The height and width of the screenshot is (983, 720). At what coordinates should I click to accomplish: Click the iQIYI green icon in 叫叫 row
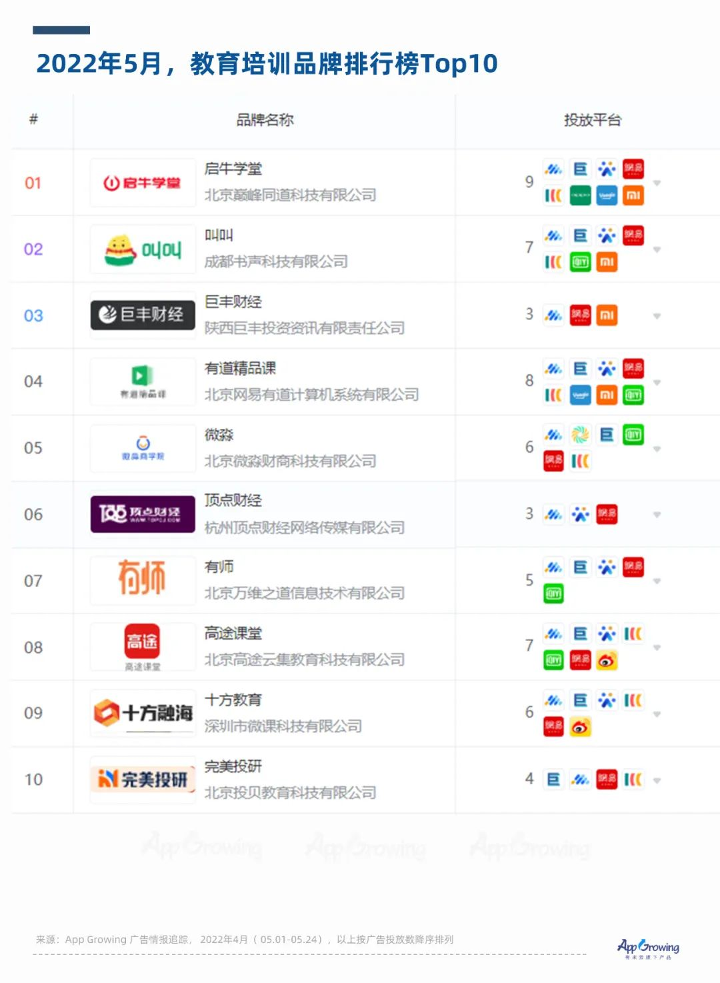pyautogui.click(x=580, y=261)
